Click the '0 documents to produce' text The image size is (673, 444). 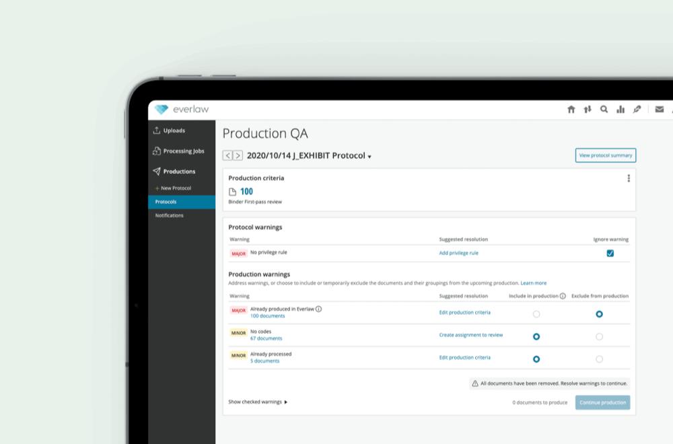pyautogui.click(x=540, y=403)
